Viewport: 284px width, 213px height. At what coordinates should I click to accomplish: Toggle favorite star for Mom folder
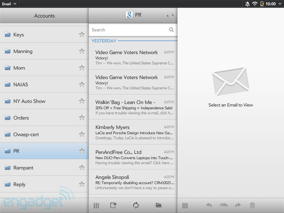82,68
